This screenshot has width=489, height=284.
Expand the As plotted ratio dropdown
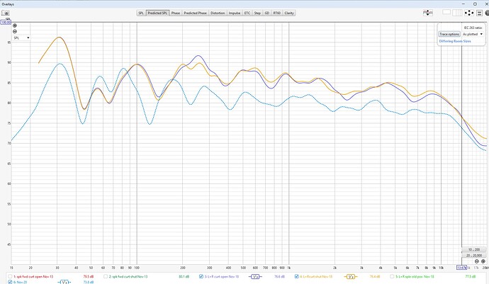473,33
